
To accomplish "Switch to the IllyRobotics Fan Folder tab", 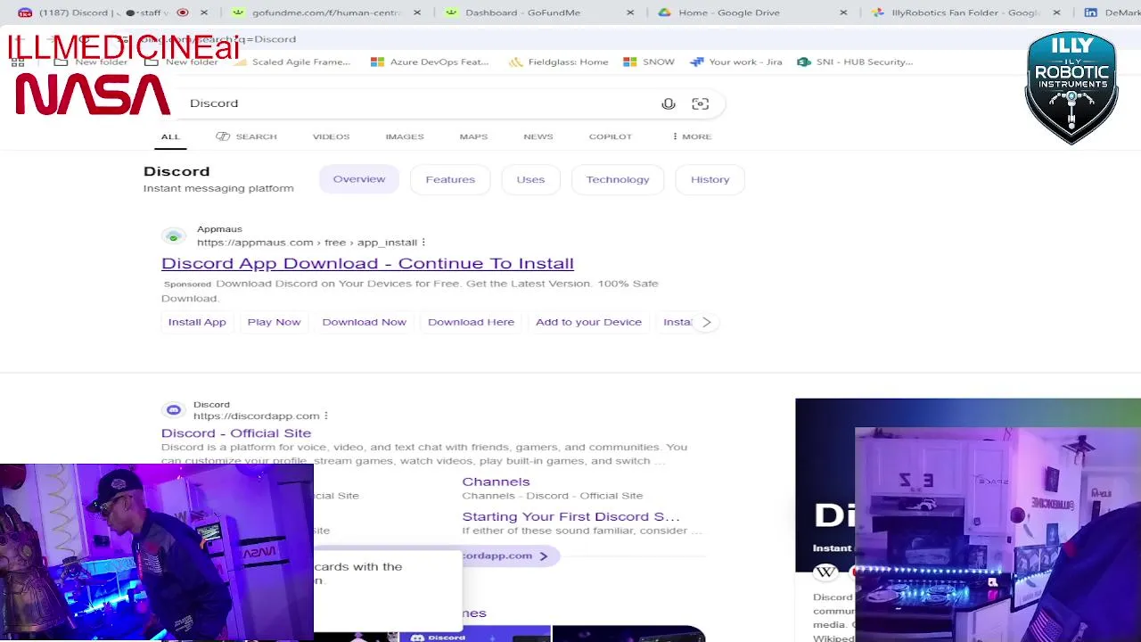I will click(957, 12).
